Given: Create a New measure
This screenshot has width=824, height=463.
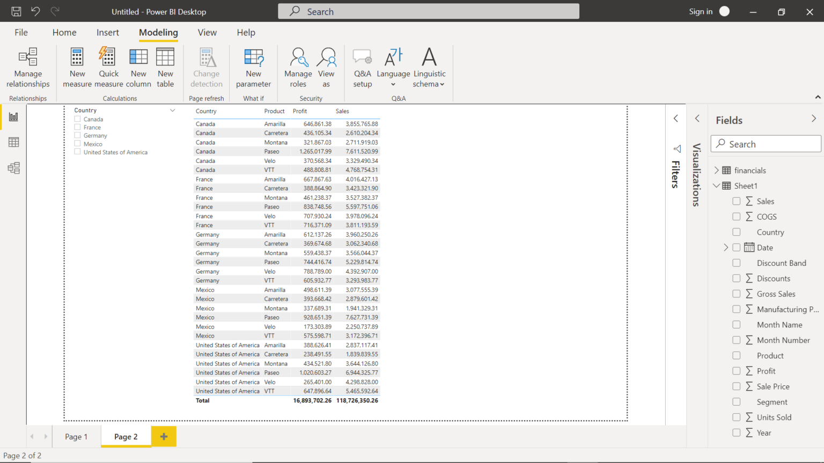Looking at the screenshot, I should tap(77, 66).
